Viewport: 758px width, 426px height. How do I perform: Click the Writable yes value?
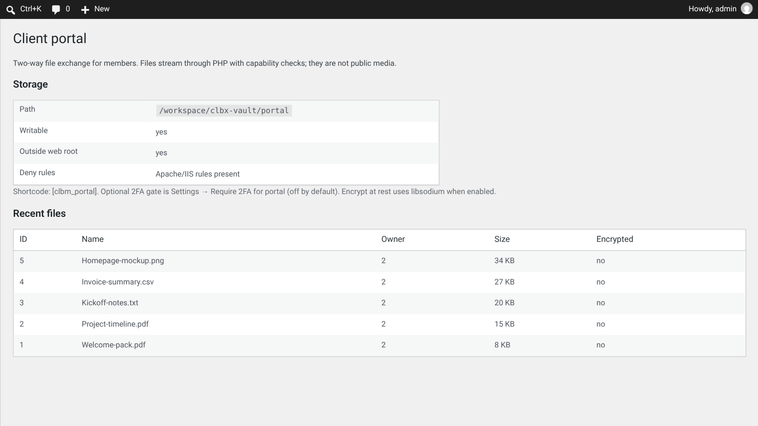(161, 132)
